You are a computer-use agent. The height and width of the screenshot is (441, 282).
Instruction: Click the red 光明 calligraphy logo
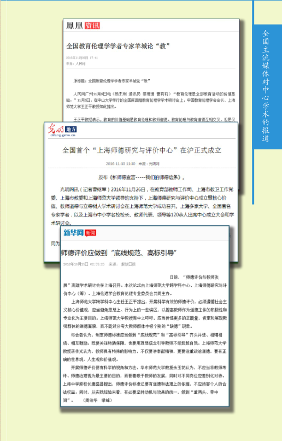[x=56, y=129]
